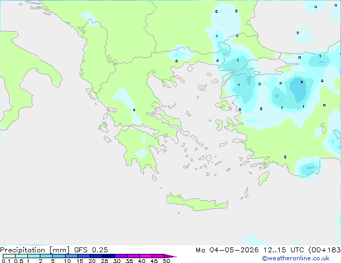The image size is (341, 263).
Task: Click the "10" legend scale label
Action: [67, 261]
